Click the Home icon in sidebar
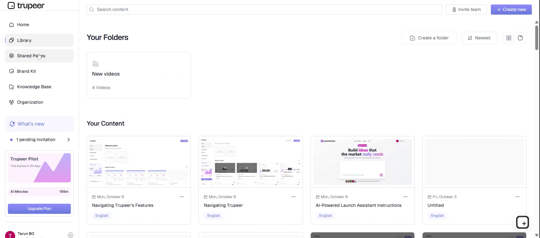 (12, 25)
